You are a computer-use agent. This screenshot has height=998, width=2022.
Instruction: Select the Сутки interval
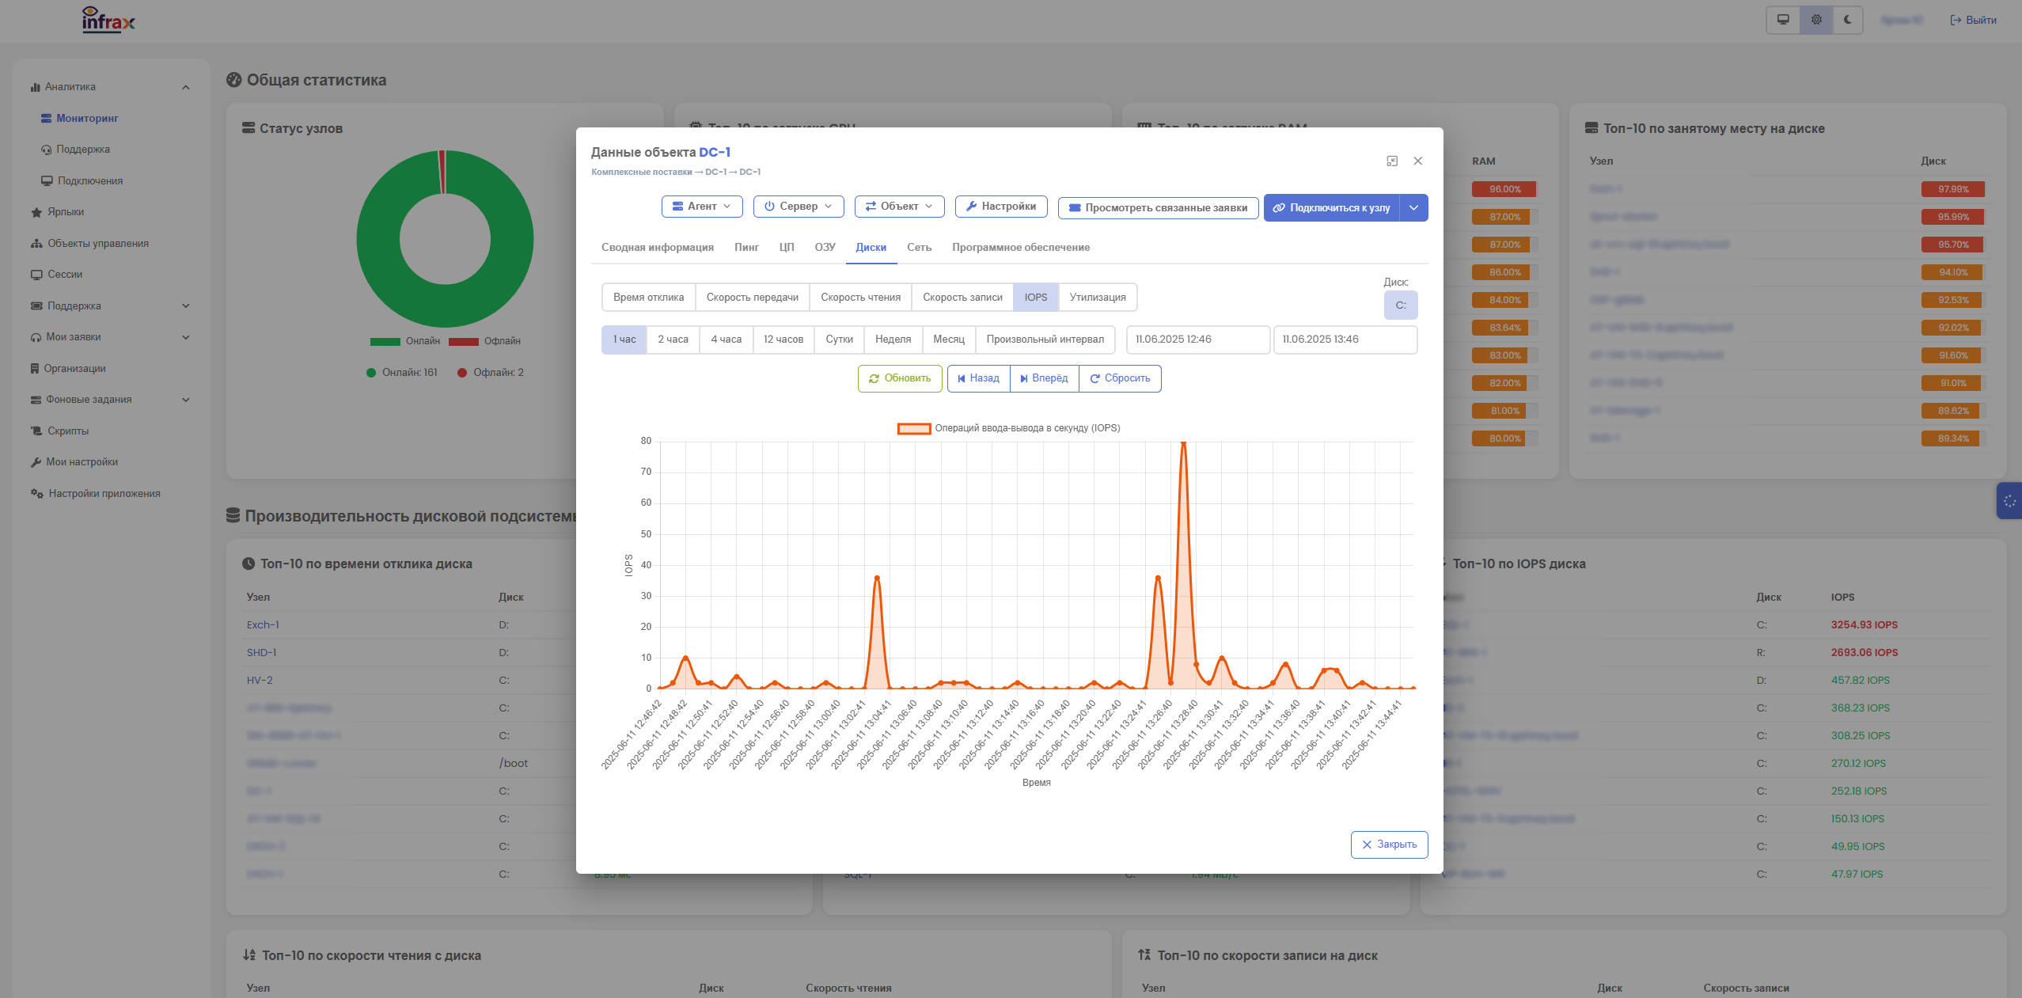click(x=839, y=340)
